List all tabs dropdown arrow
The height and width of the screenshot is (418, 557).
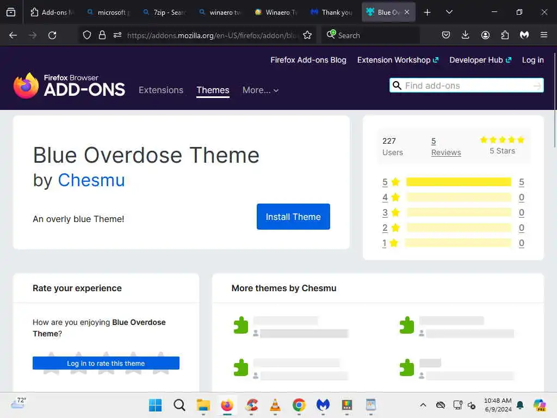[x=449, y=13]
